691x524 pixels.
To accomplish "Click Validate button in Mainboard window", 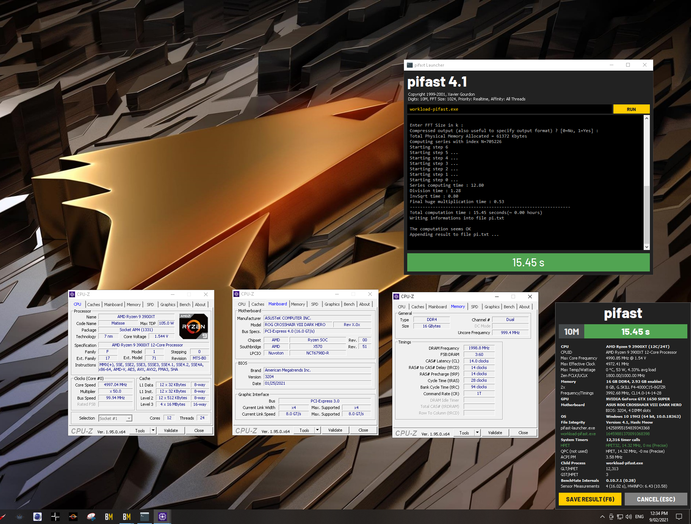I will tap(335, 430).
